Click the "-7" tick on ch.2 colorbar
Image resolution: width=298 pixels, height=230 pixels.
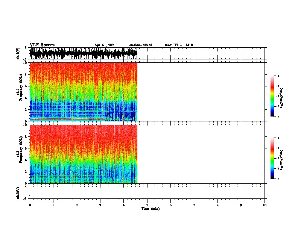(x=278, y=179)
